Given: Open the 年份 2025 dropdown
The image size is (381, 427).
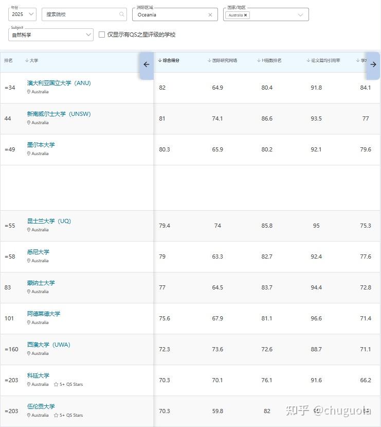Looking at the screenshot, I should 23,14.
